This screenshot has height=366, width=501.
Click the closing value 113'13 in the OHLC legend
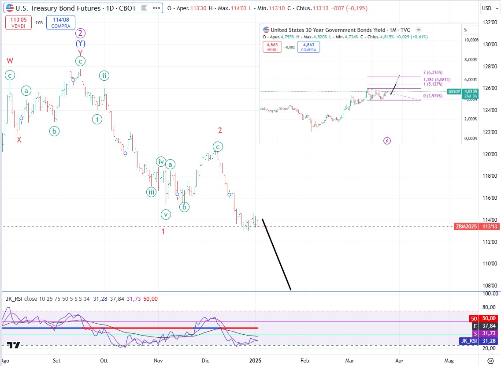point(320,8)
